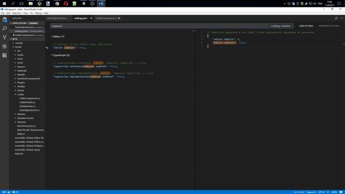Open Chrome from the taskbar

coord(57,4)
